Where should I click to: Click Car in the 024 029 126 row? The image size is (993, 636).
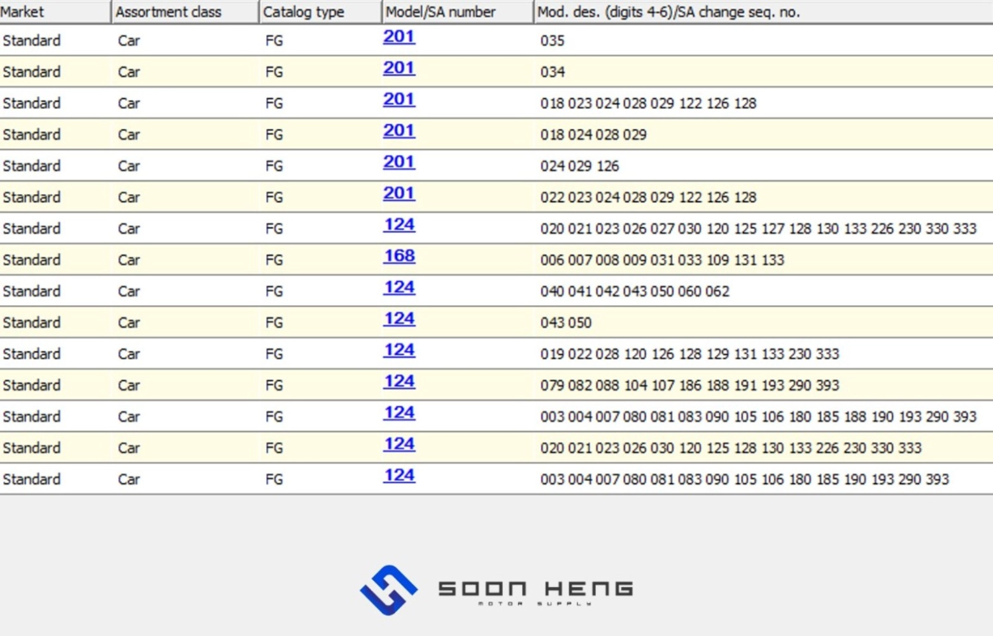point(129,166)
